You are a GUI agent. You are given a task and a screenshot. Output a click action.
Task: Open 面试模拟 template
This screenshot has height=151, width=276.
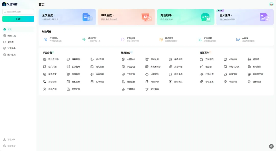click(x=176, y=82)
